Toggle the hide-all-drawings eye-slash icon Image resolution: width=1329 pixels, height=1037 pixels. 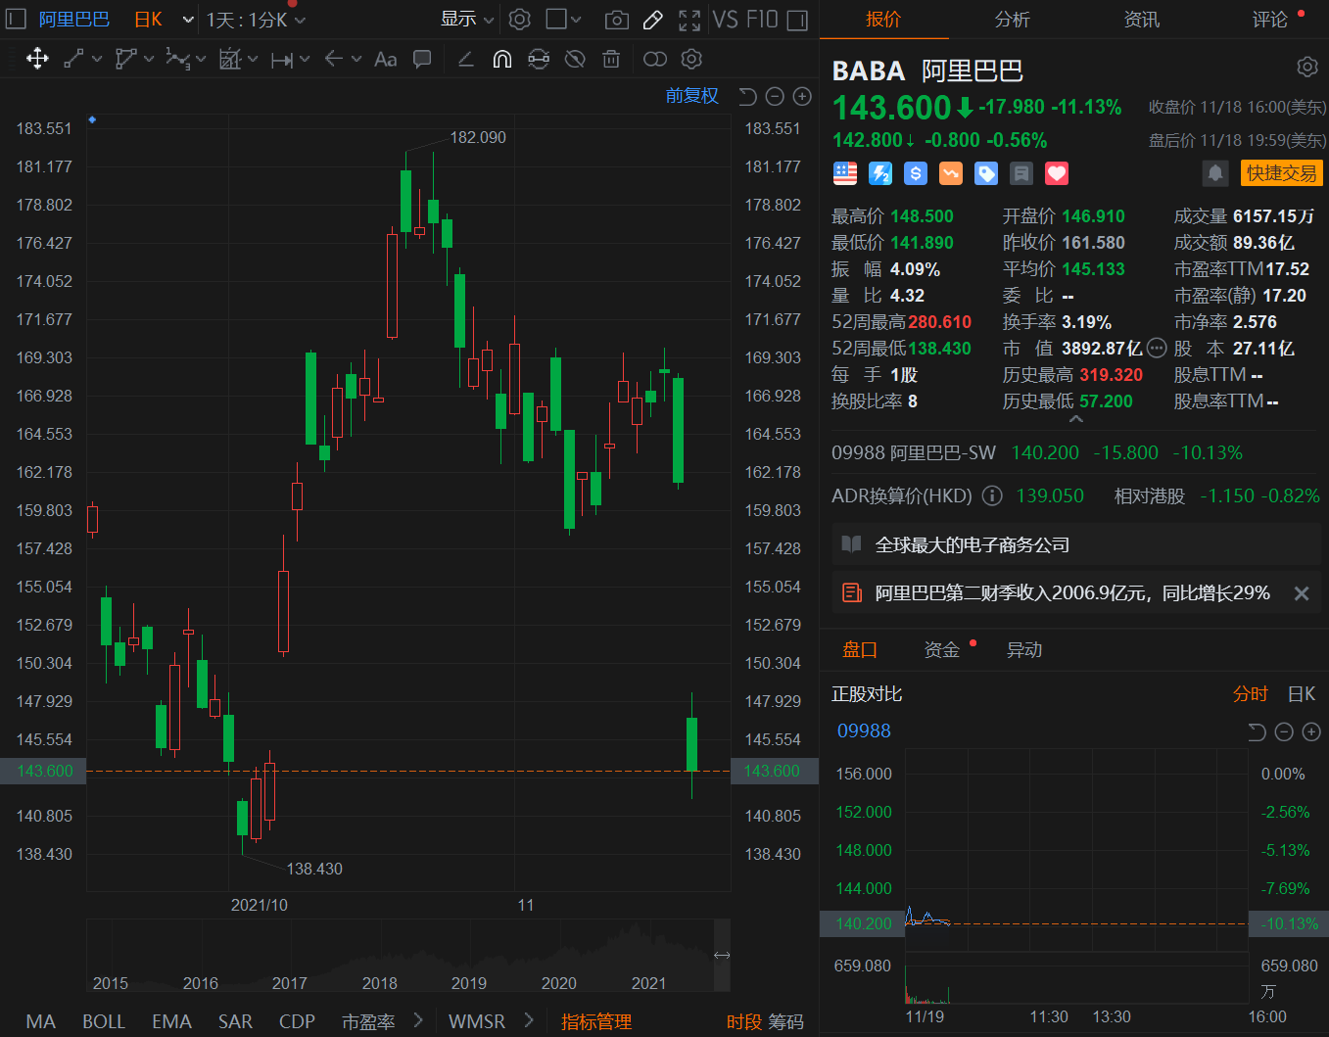(575, 59)
